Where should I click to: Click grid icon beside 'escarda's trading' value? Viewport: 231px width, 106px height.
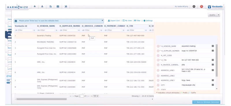[213, 46]
